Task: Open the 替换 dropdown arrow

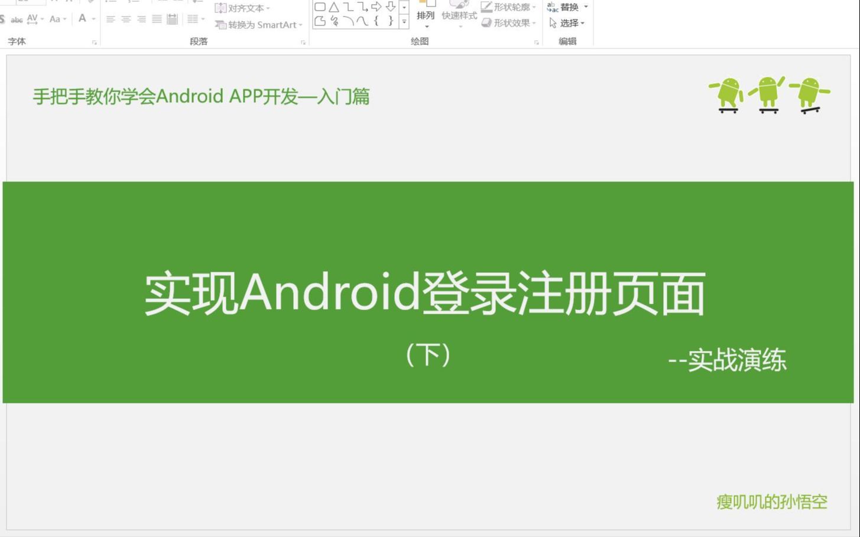Action: 586,7
